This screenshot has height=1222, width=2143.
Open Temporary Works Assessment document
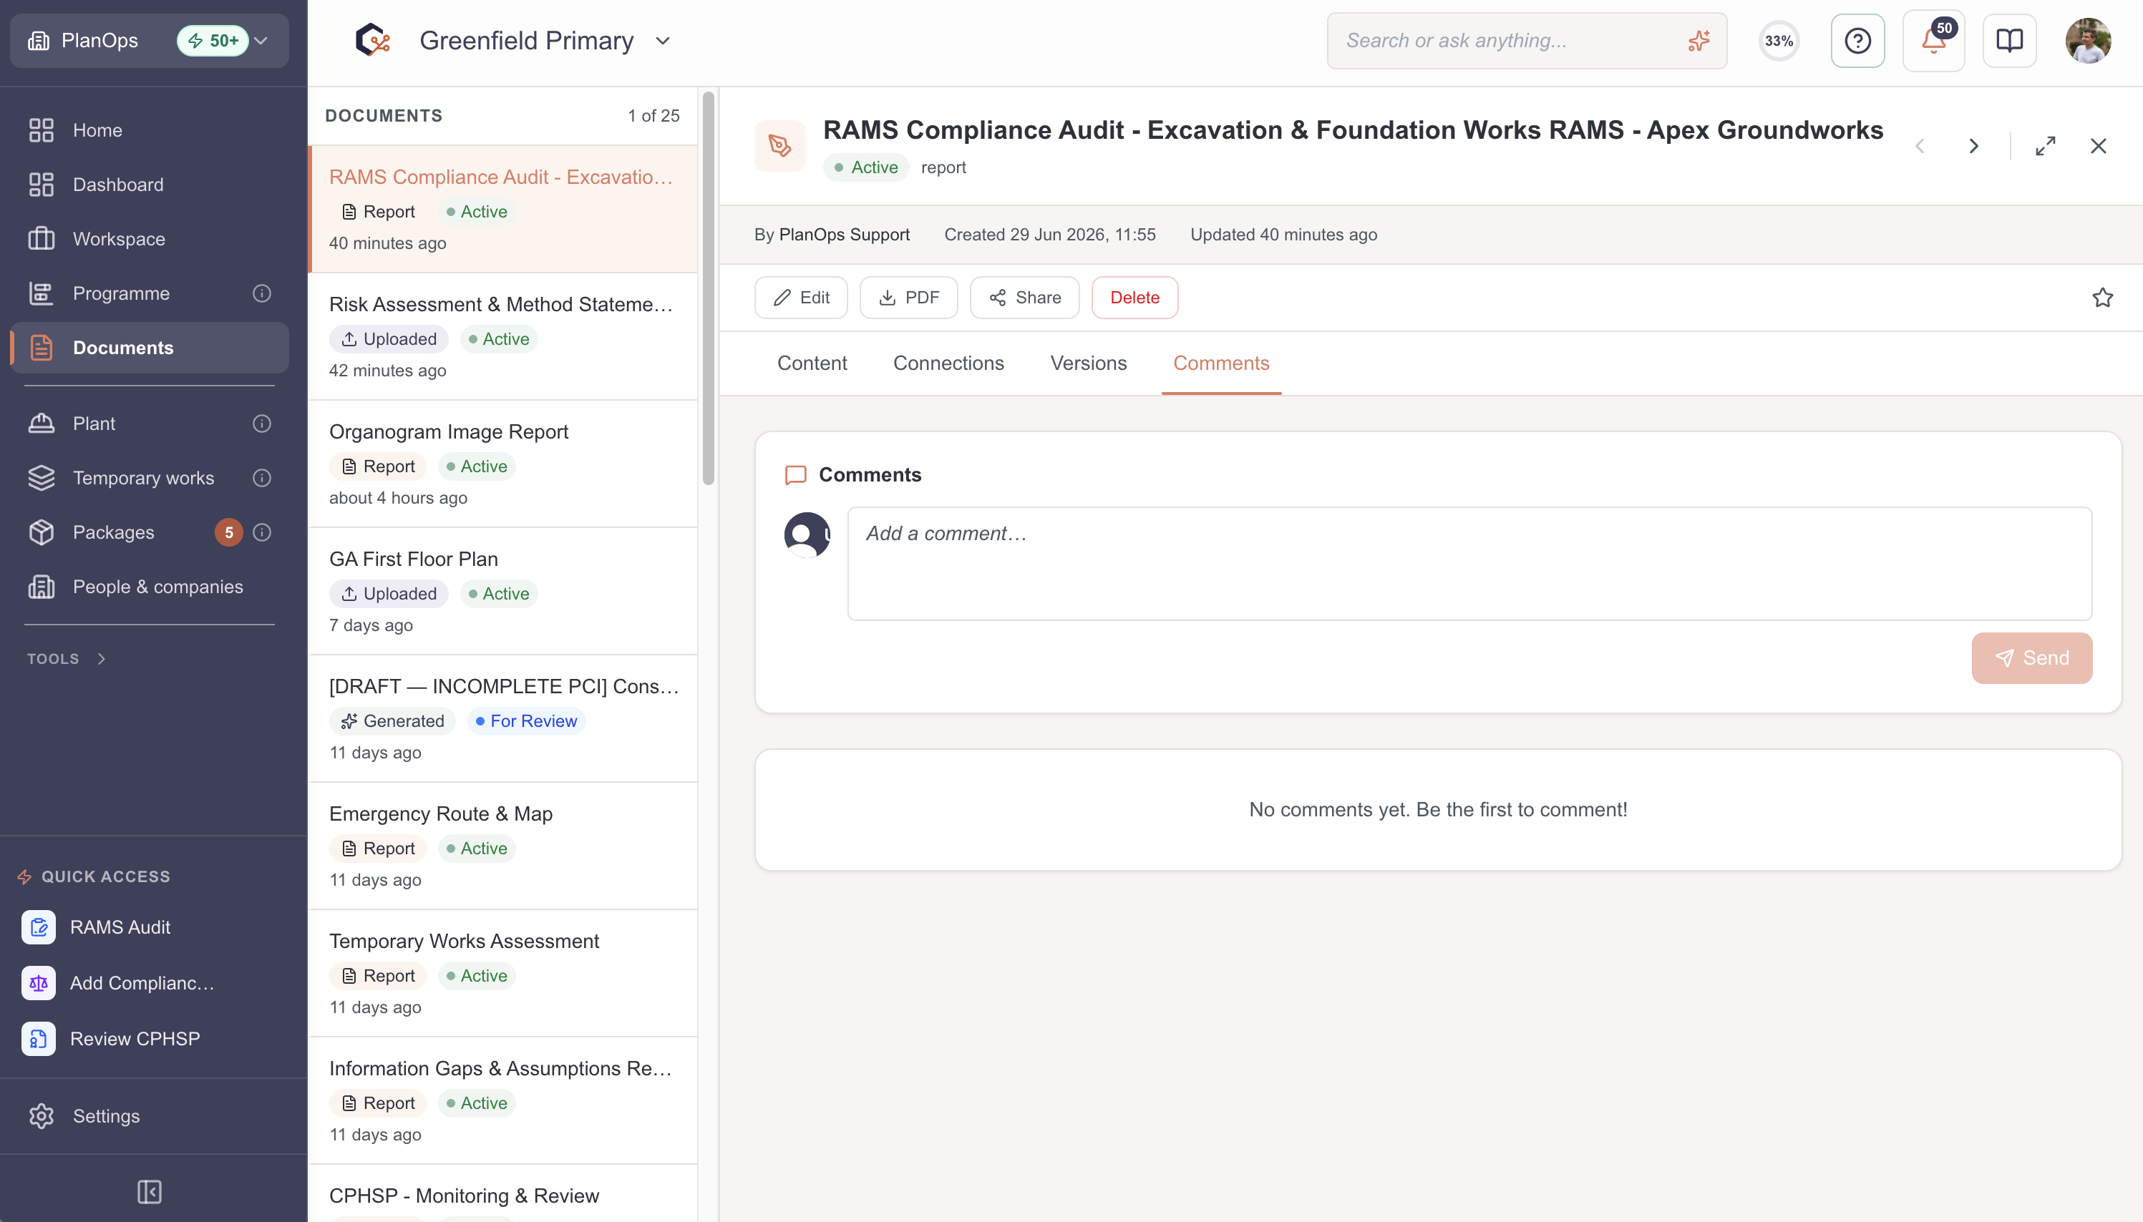click(502, 974)
